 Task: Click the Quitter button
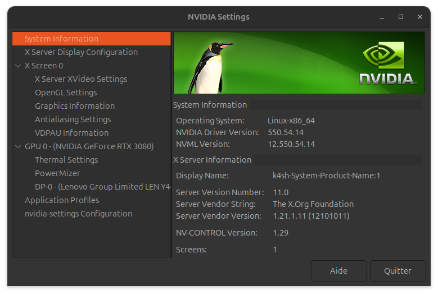point(398,271)
